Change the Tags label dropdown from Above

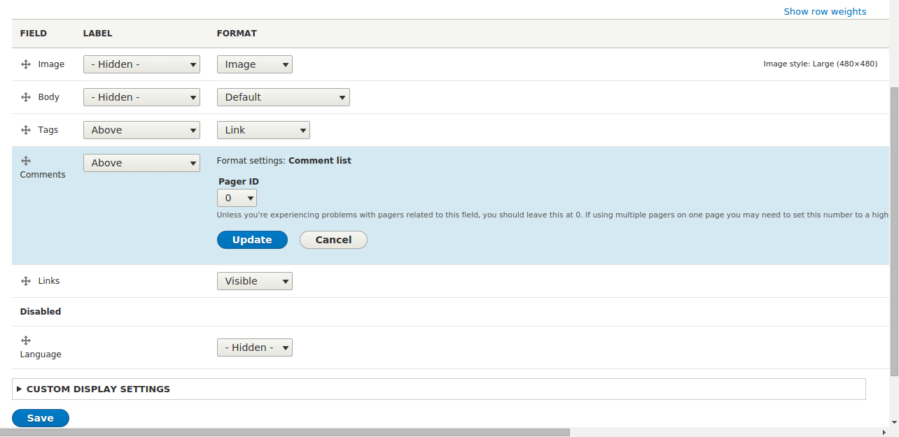(x=141, y=129)
